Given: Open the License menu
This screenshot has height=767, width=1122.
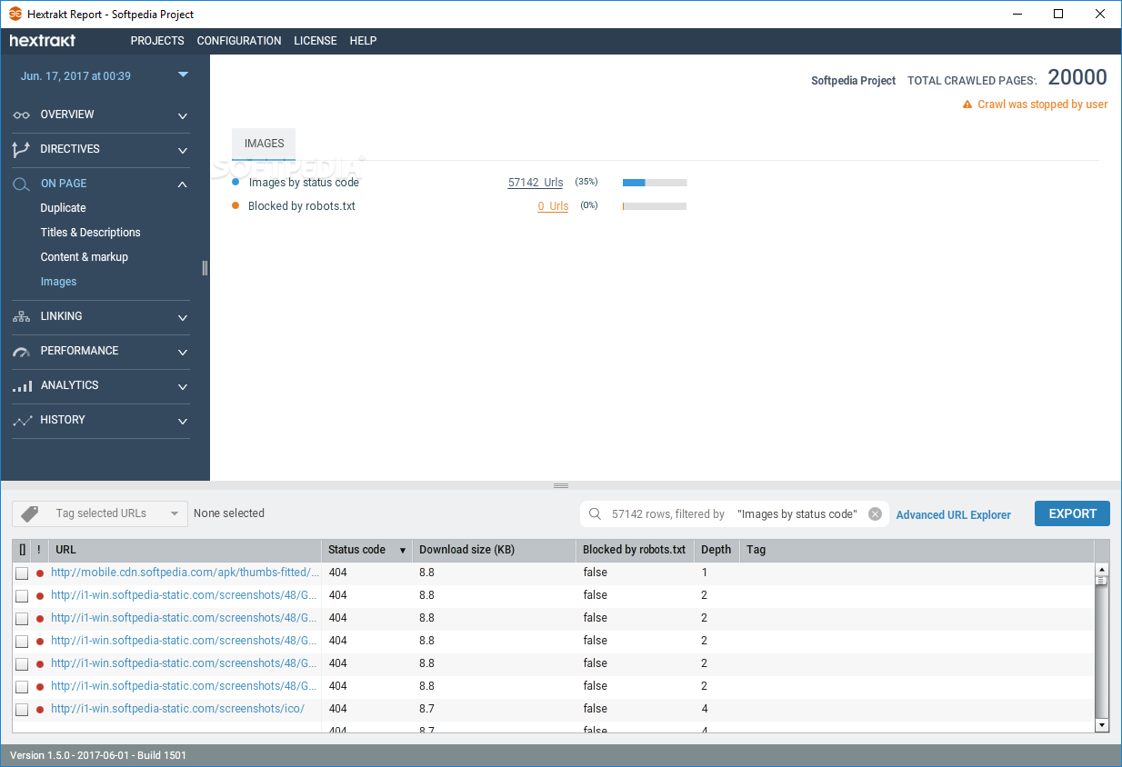Looking at the screenshot, I should point(316,41).
